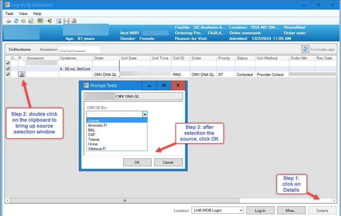Click the blue refresh arrows toolbar icon
341x216 pixels.
16,21
